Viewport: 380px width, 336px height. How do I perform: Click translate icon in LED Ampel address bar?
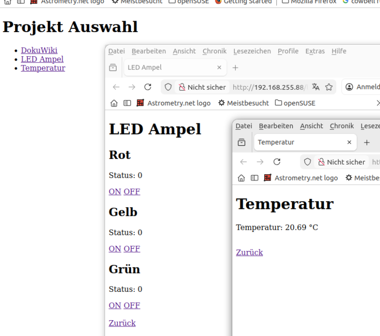pos(316,87)
